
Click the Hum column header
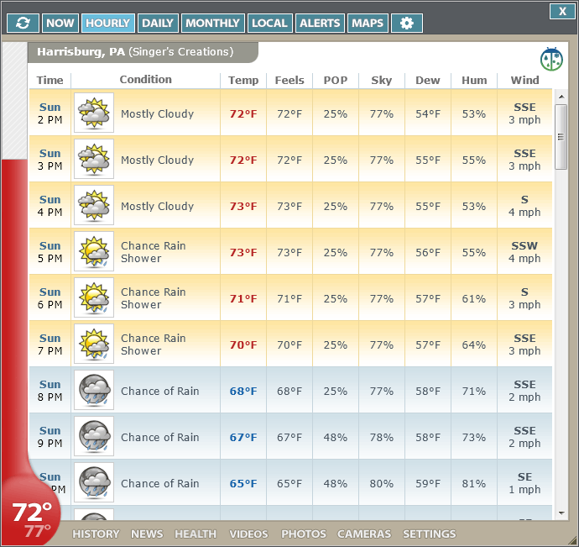474,81
